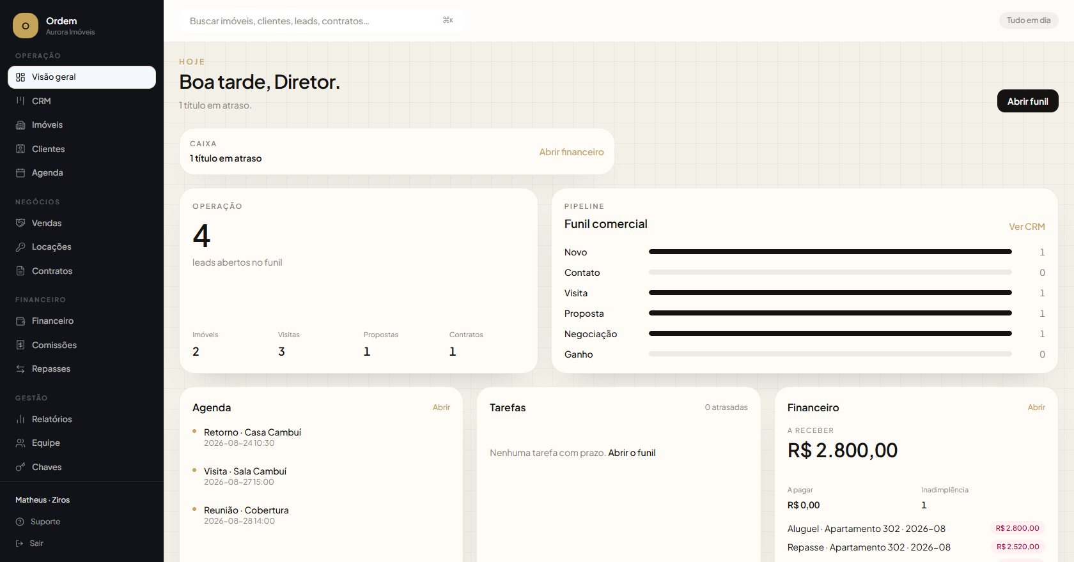Click the Contato pipeline progress bar
The width and height of the screenshot is (1074, 562).
(x=830, y=272)
